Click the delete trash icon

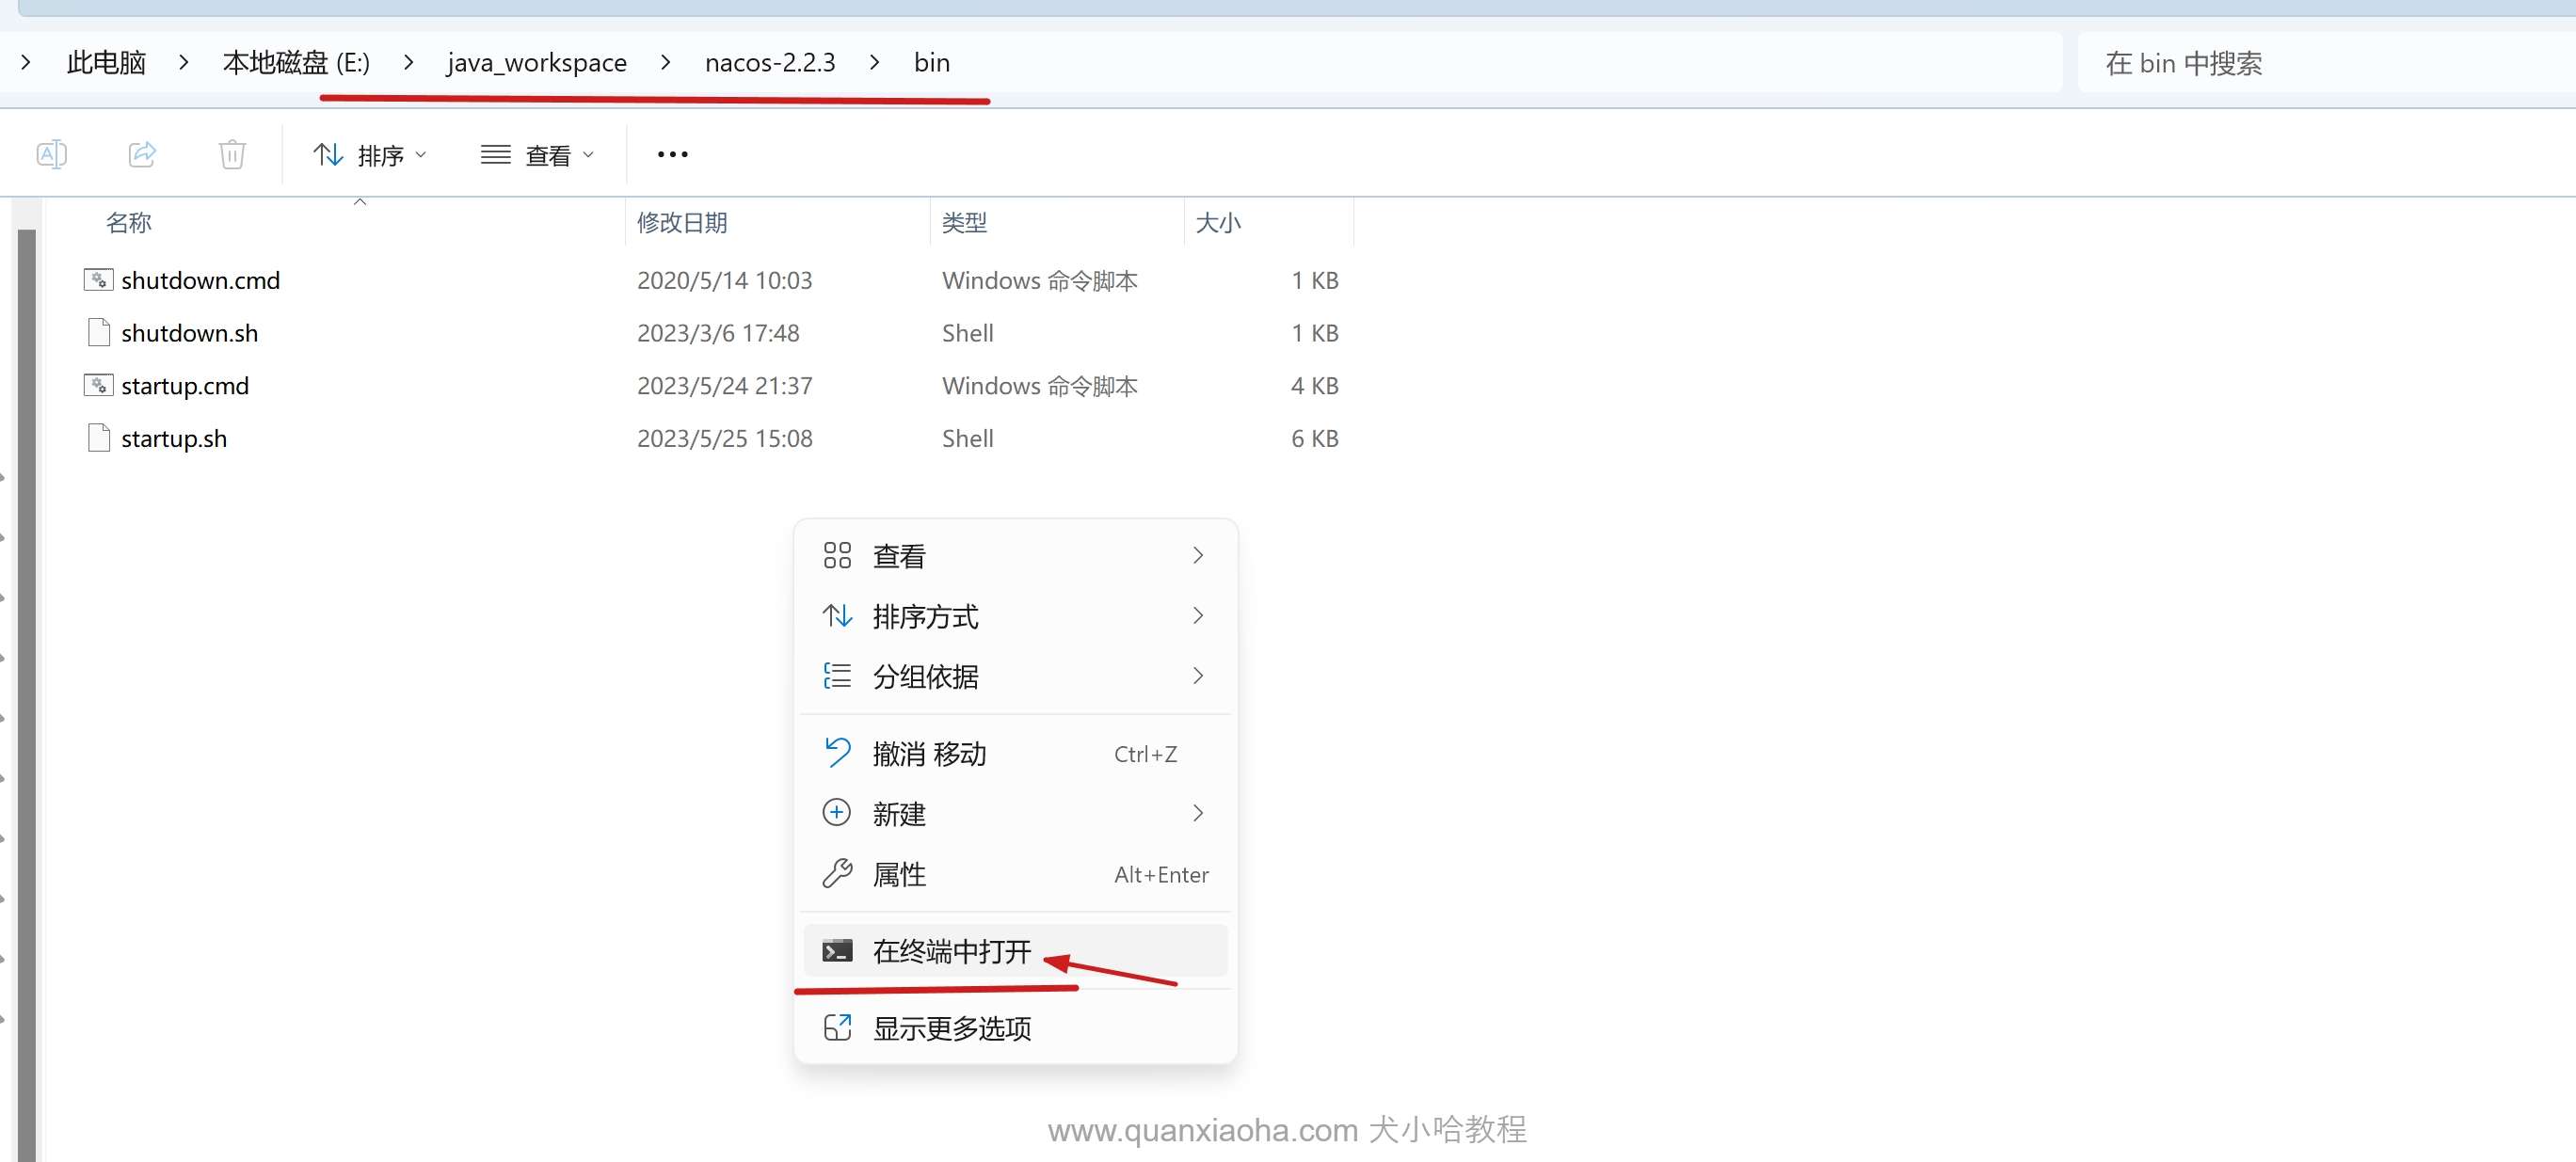click(x=232, y=154)
